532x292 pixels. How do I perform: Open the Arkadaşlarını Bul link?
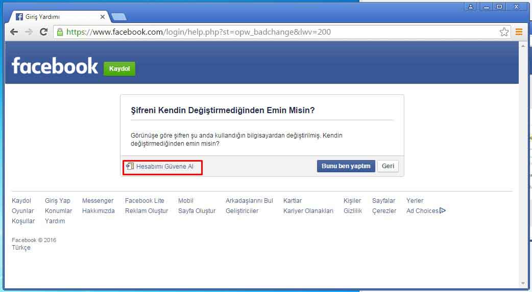click(x=249, y=201)
